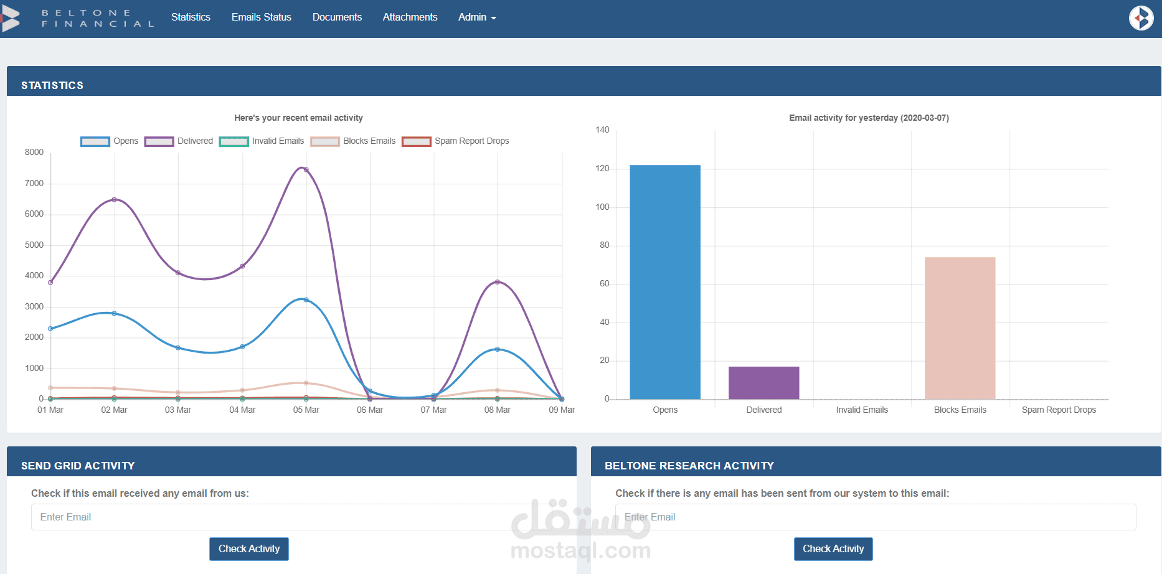Click the "05 Mar" x-axis label
1162x574 pixels.
click(306, 410)
